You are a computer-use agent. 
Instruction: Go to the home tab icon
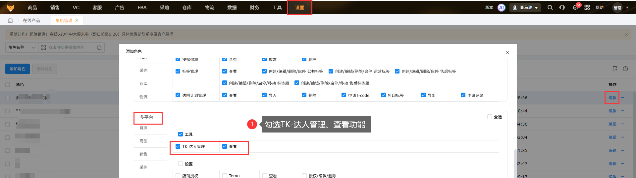click(10, 20)
